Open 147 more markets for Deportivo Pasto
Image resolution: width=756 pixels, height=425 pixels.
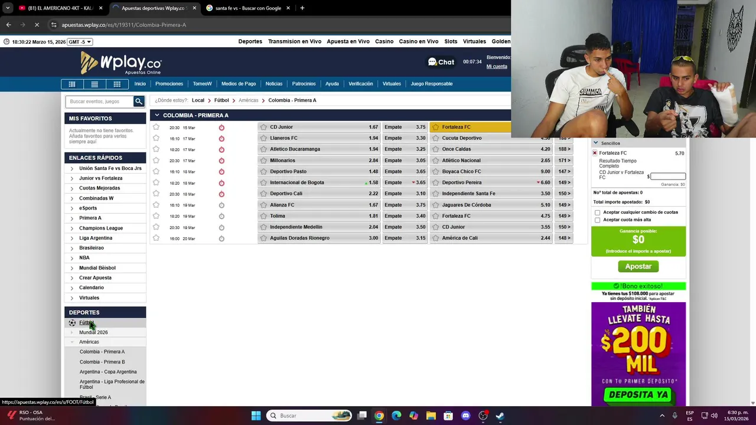tap(564, 172)
